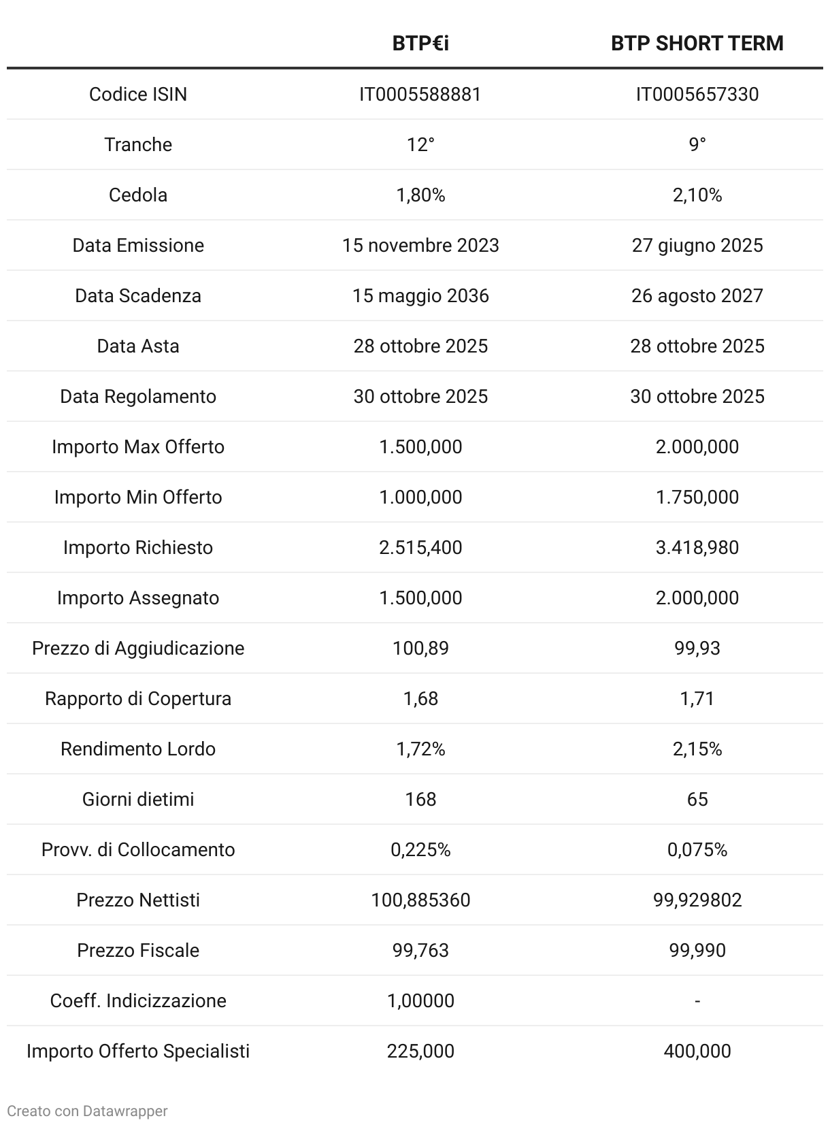The width and height of the screenshot is (830, 1127).
Task: Click the Prezzo di Aggiudicazione label
Action: tap(138, 648)
